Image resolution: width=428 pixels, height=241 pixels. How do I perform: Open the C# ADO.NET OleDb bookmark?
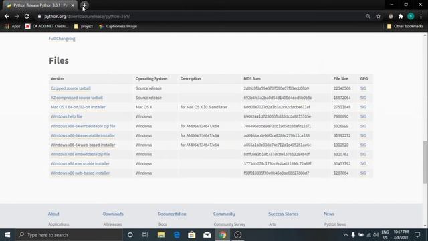click(47, 26)
